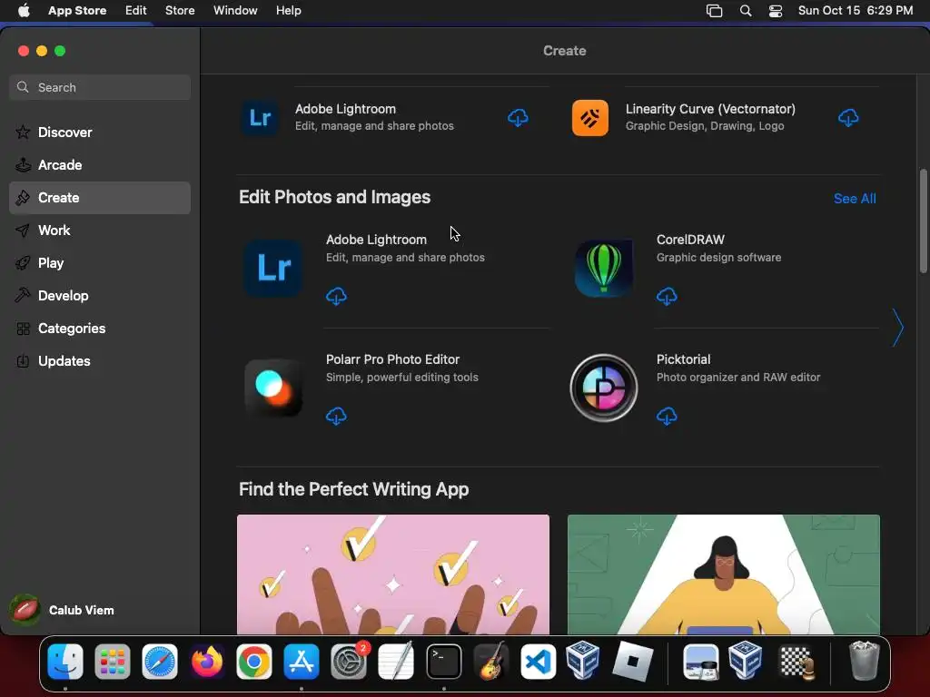Show next apps with the right chevron
The image size is (930, 697).
pos(898,328)
